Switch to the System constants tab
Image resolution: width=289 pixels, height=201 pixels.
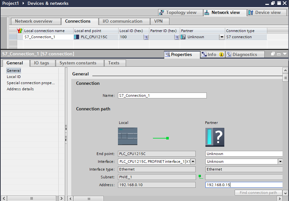click(78, 63)
